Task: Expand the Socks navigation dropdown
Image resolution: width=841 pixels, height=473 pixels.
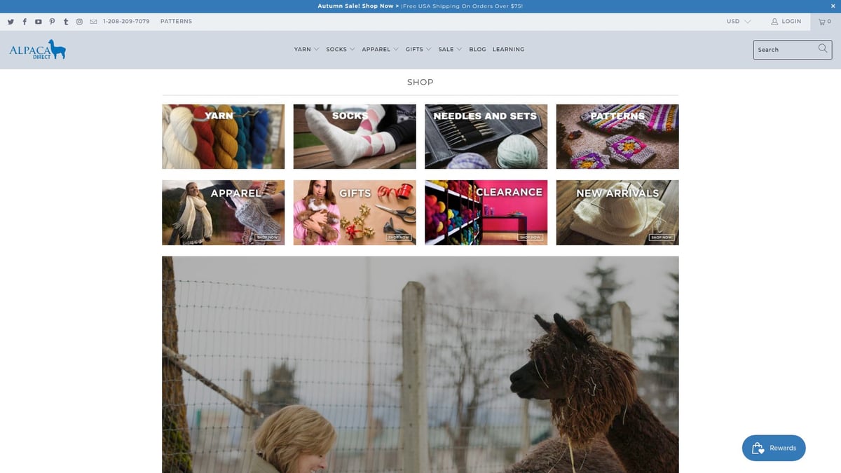Action: [340, 50]
